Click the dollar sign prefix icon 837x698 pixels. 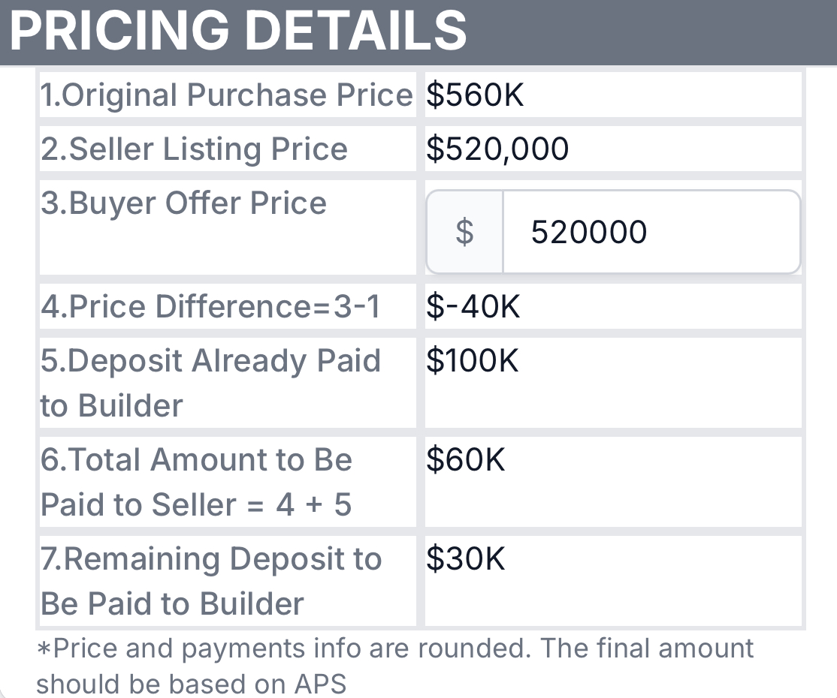coord(464,232)
